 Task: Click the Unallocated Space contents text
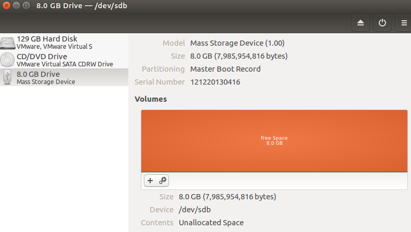pos(211,223)
